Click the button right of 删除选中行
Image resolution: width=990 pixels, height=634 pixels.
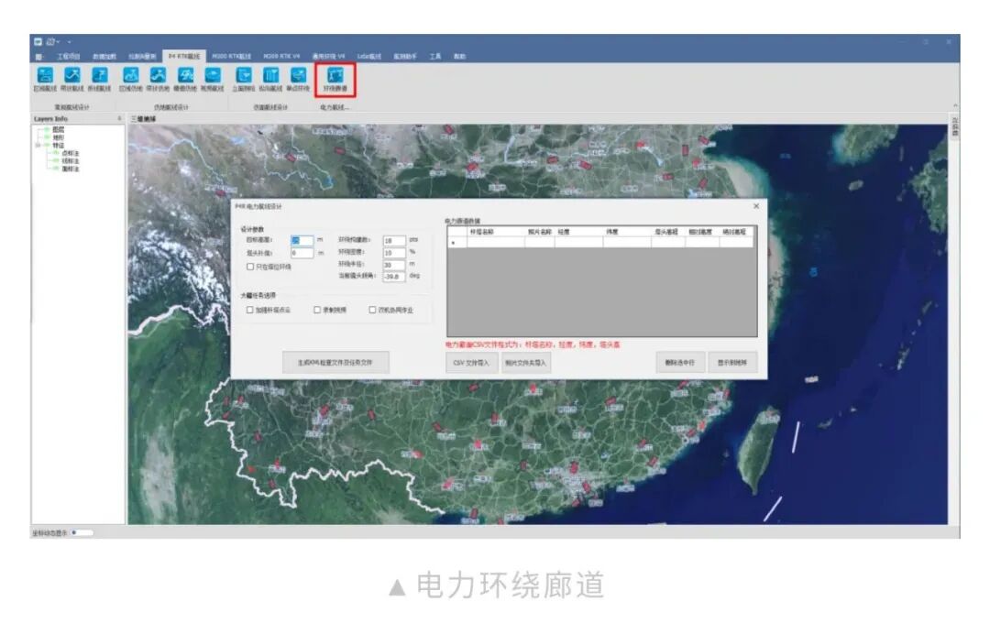pyautogui.click(x=732, y=363)
